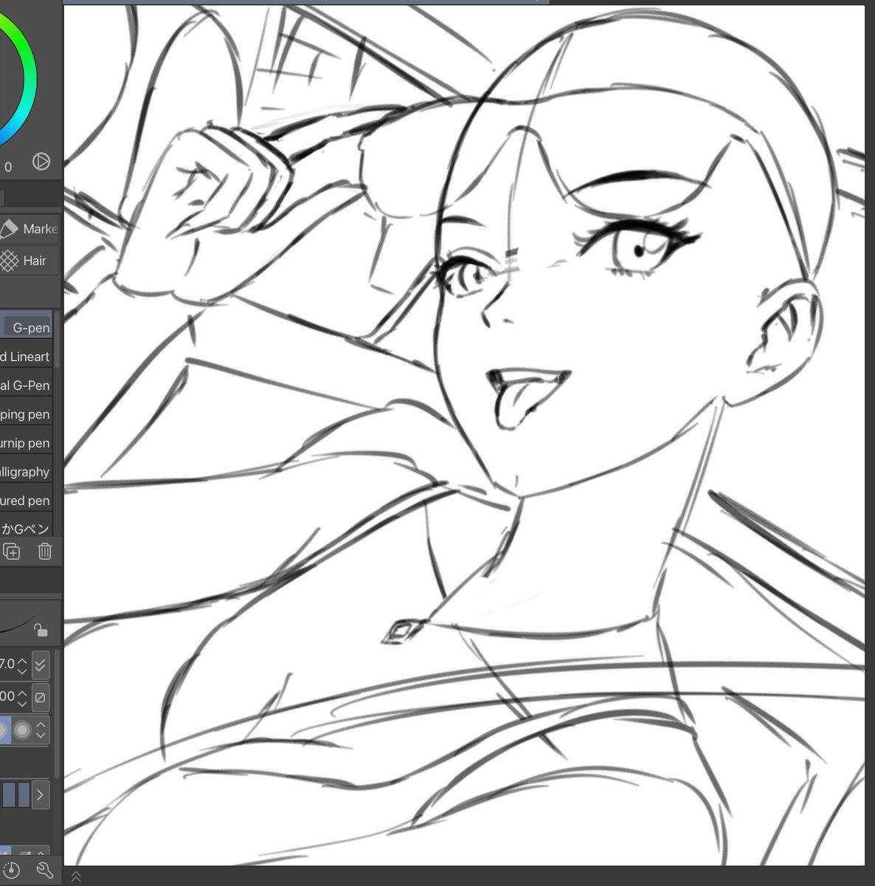Toggle the circular play-style icon near the color wheel
Screen dimensions: 875x886
point(41,162)
